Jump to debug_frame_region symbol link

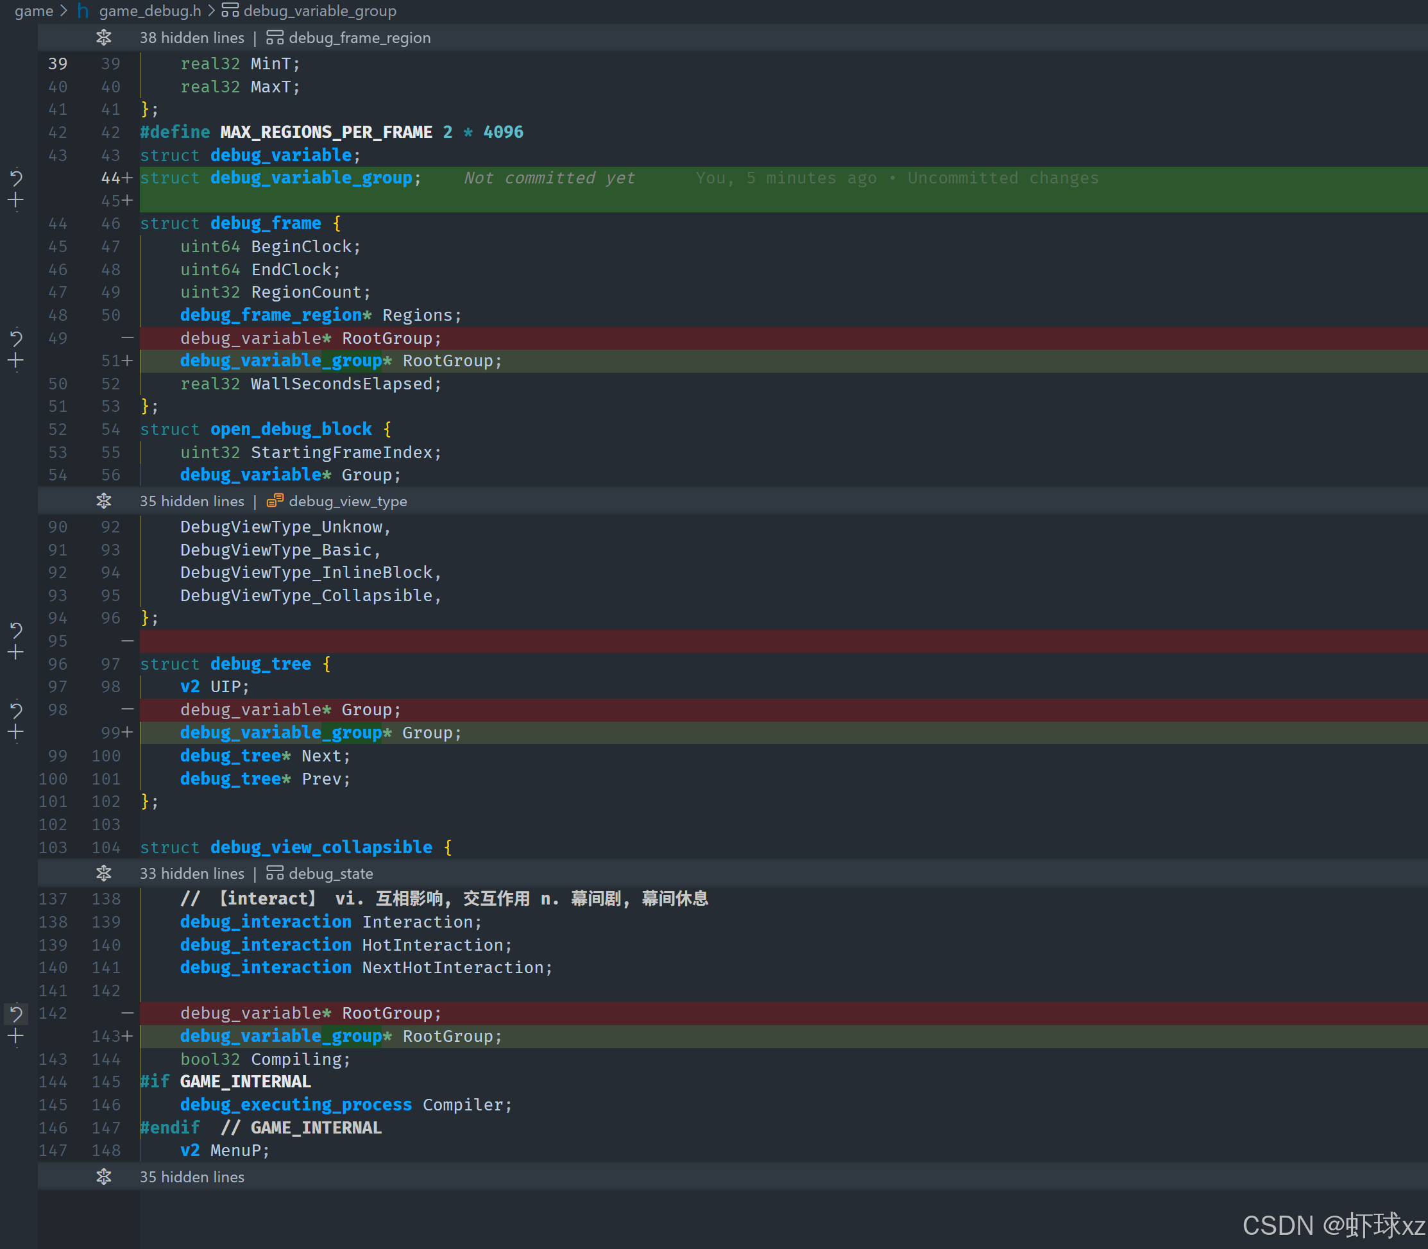(359, 38)
